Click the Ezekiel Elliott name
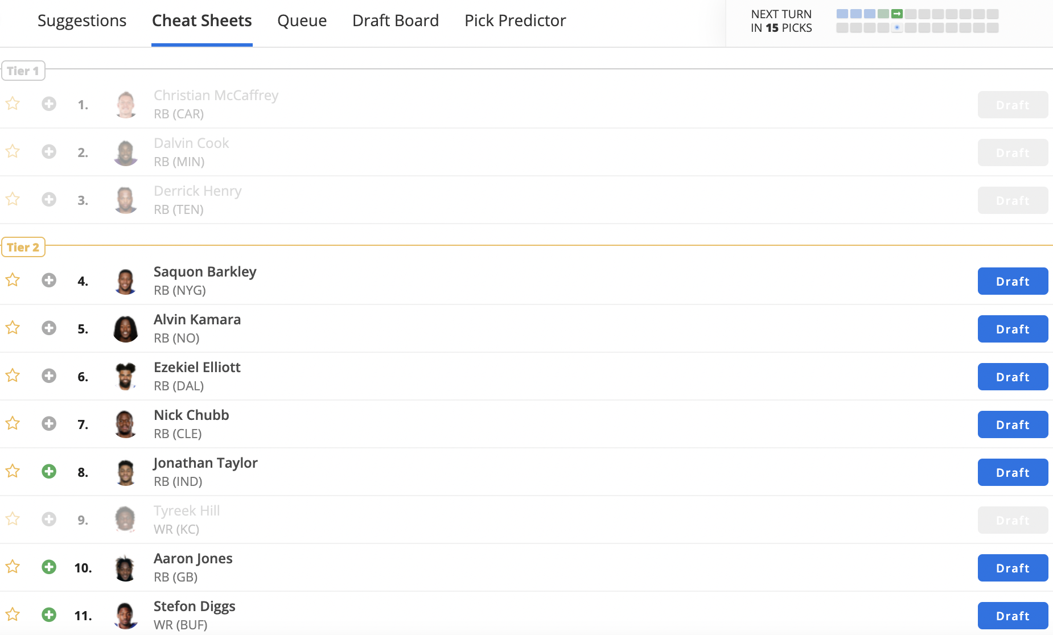The image size is (1053, 635). point(197,368)
